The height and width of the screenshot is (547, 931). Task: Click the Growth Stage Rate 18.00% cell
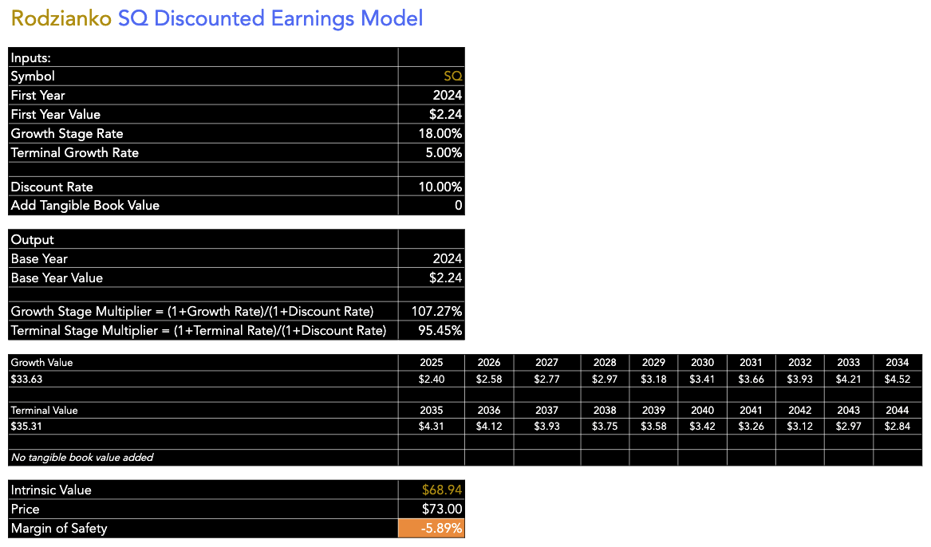tap(431, 133)
